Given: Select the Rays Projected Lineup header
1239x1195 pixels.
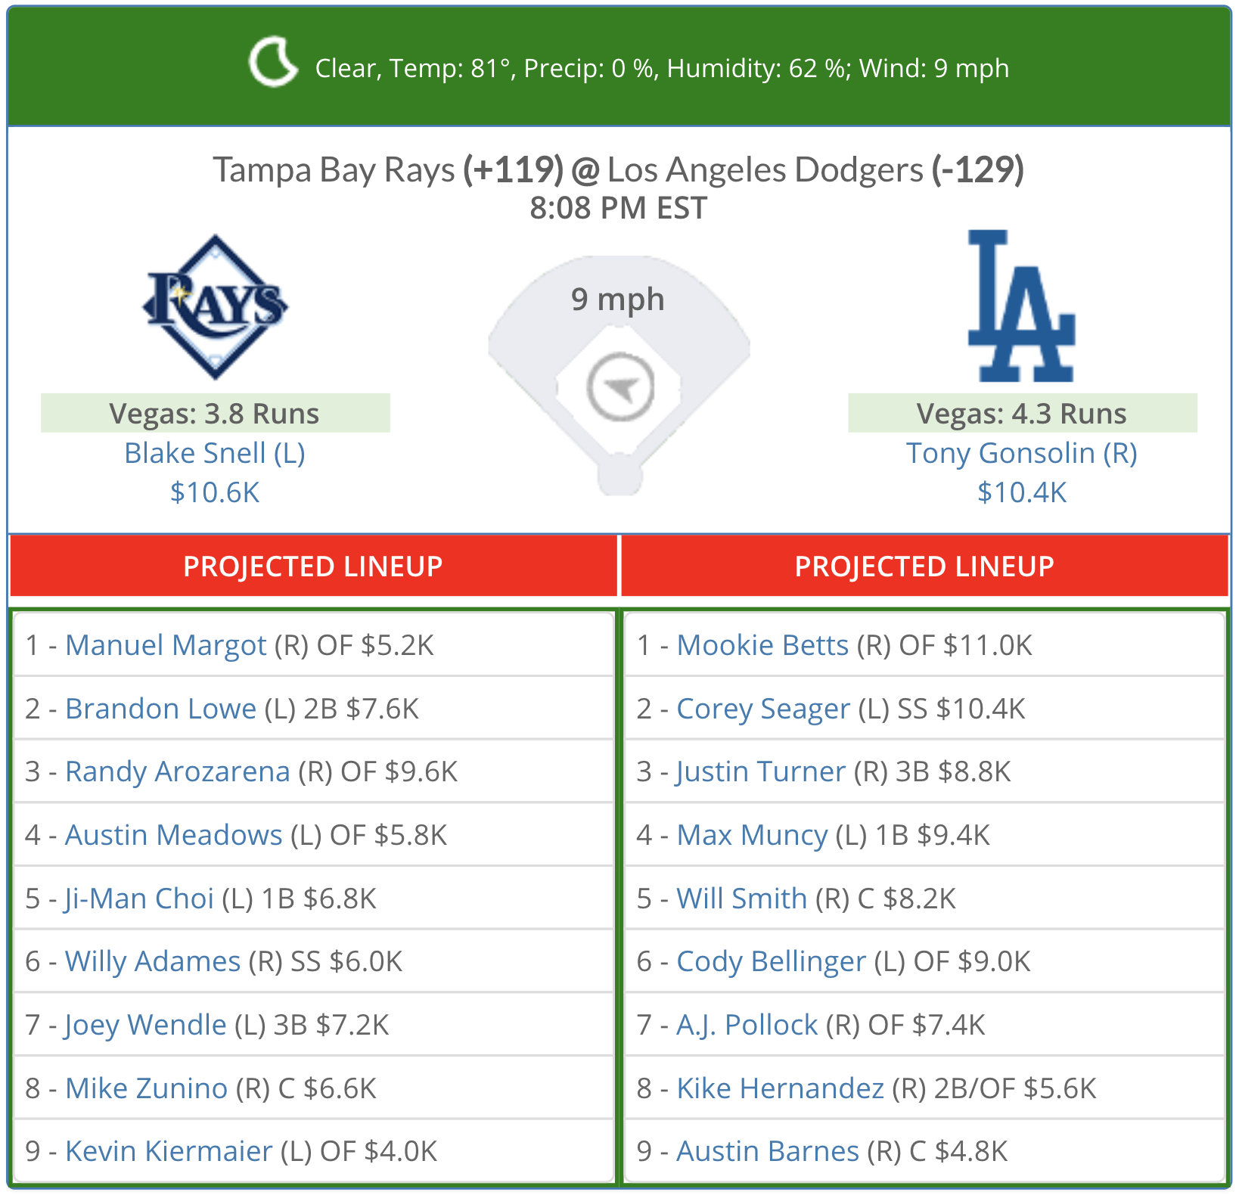Looking at the screenshot, I should [x=313, y=566].
